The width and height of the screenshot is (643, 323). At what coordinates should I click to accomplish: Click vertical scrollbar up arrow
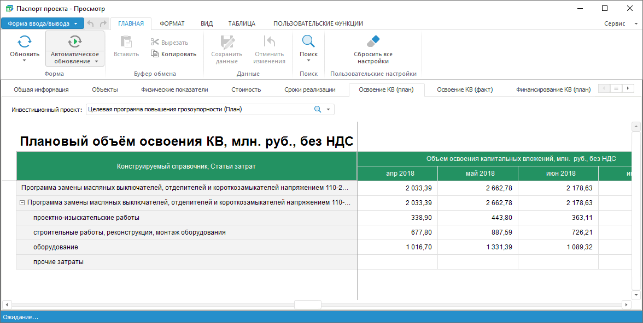tap(636, 127)
